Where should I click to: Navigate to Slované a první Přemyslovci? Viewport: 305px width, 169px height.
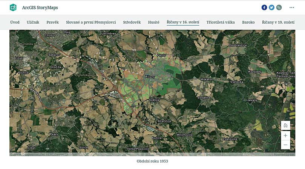click(x=91, y=22)
